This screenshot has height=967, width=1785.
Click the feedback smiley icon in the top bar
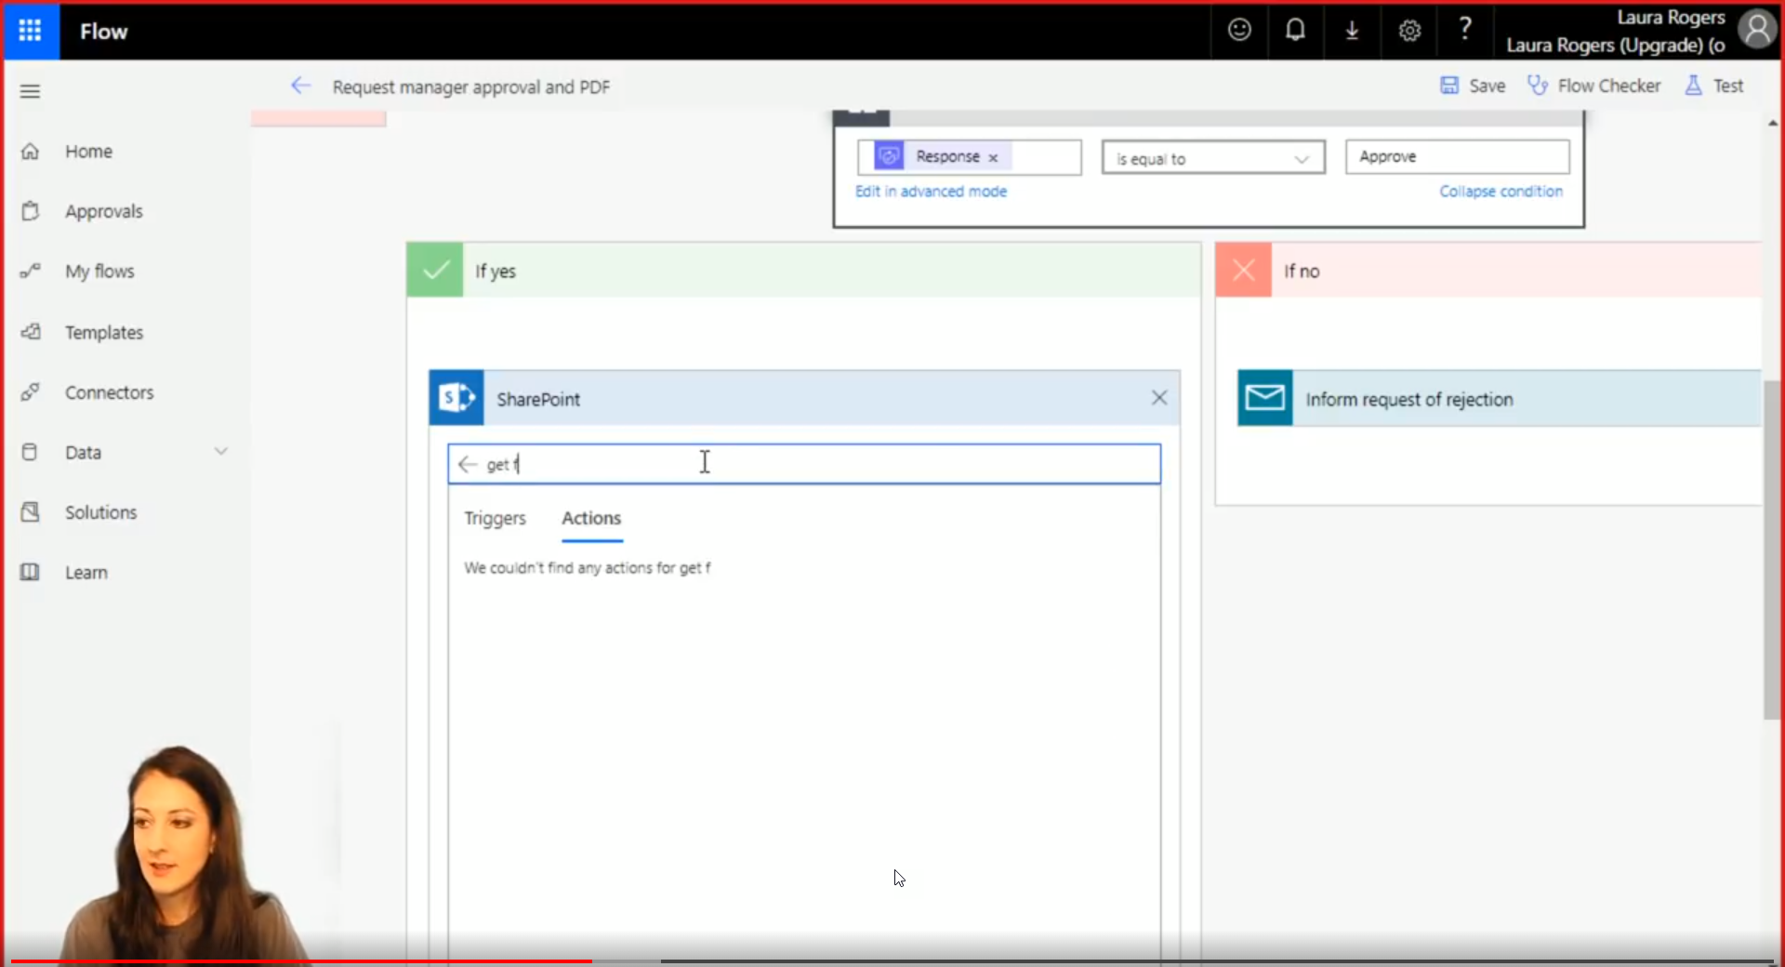coord(1238,30)
